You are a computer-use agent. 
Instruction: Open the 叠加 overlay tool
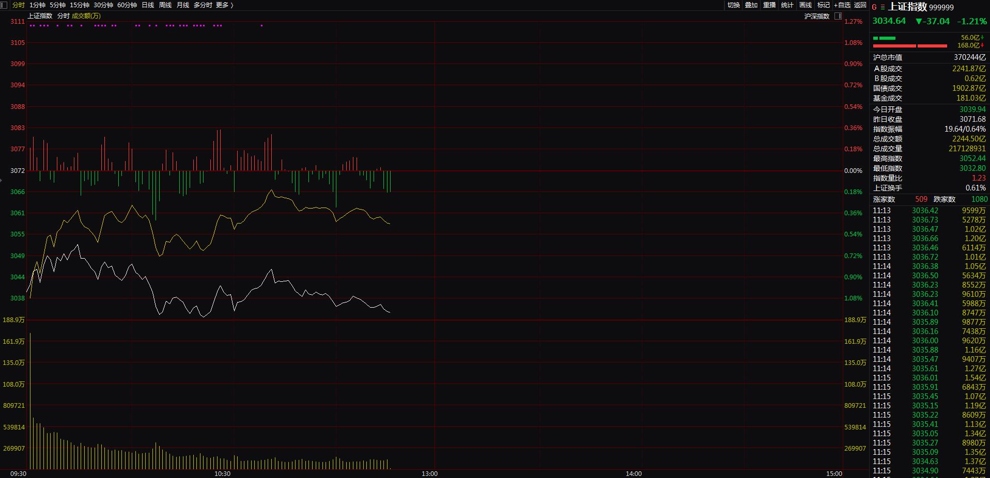[x=751, y=5]
